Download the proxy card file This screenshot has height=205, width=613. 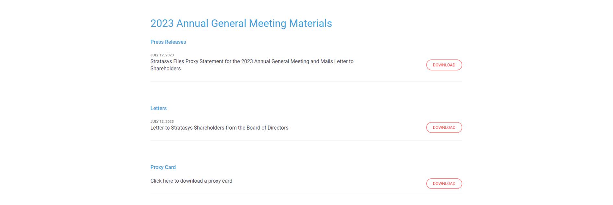[x=444, y=184]
